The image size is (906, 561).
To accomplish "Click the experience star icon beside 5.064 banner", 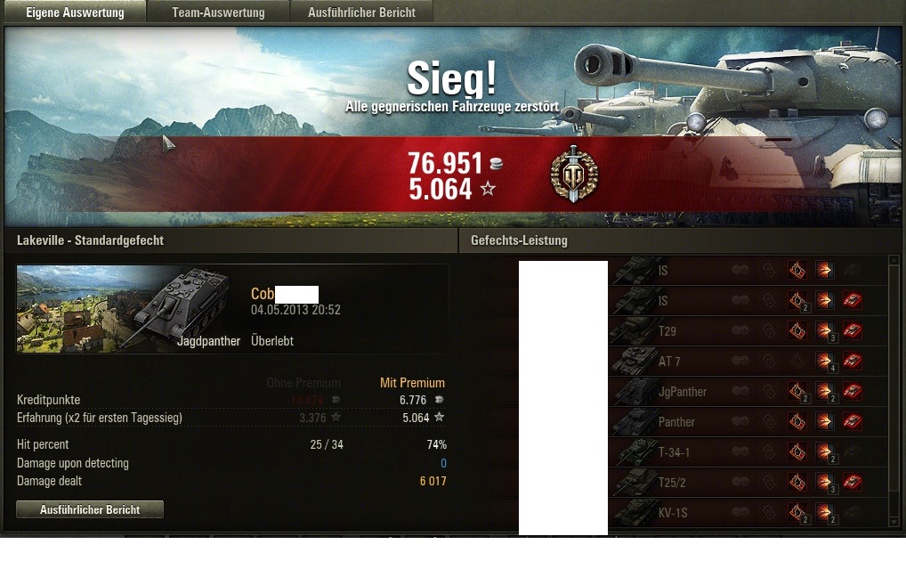I will (489, 189).
